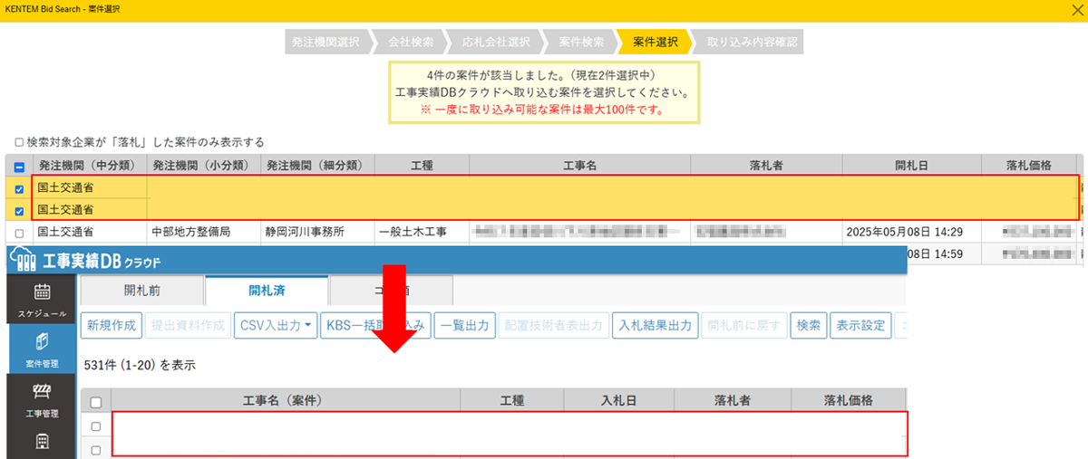Image resolution: width=1088 pixels, height=459 pixels.
Task: Select the 案件選択 step
Action: (x=655, y=42)
